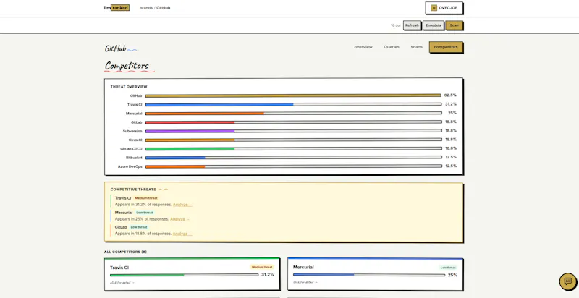Click the GitHub brand title
Screen dimensions: 579x298
click(116, 48)
